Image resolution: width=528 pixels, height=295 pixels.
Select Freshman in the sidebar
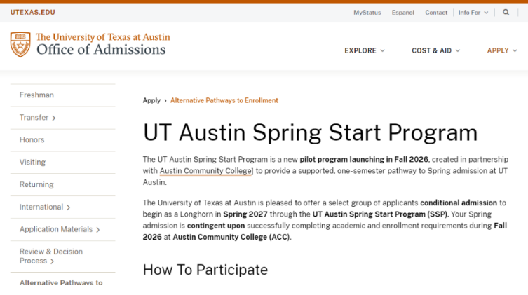[36, 95]
